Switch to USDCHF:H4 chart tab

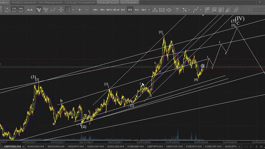[x=95, y=147]
